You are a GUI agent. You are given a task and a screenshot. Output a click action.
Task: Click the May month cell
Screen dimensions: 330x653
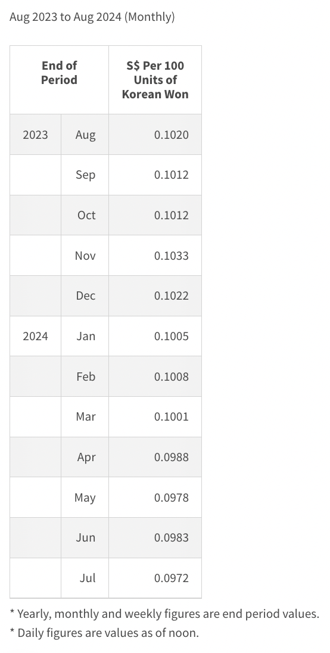pos(85,497)
